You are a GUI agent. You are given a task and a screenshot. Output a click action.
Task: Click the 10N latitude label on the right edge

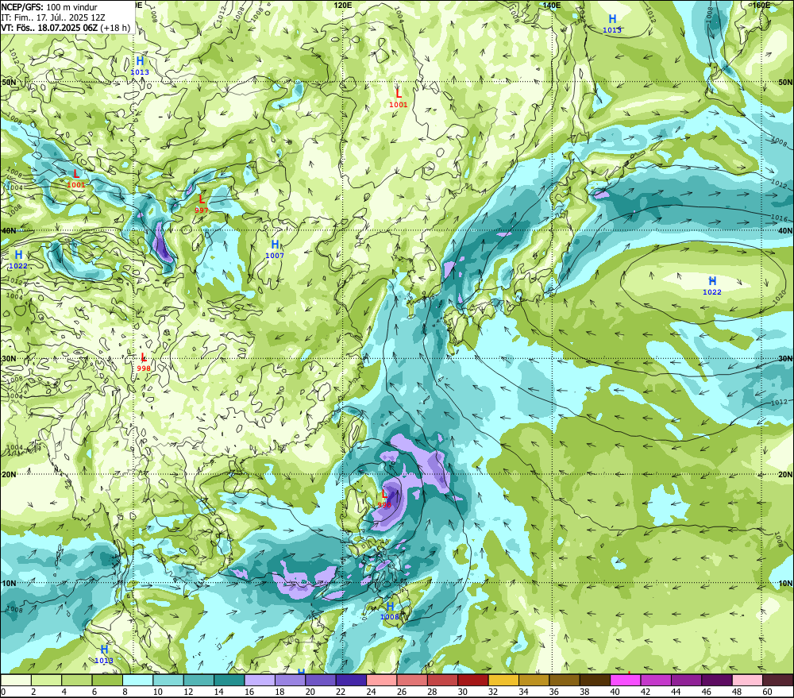click(x=785, y=584)
